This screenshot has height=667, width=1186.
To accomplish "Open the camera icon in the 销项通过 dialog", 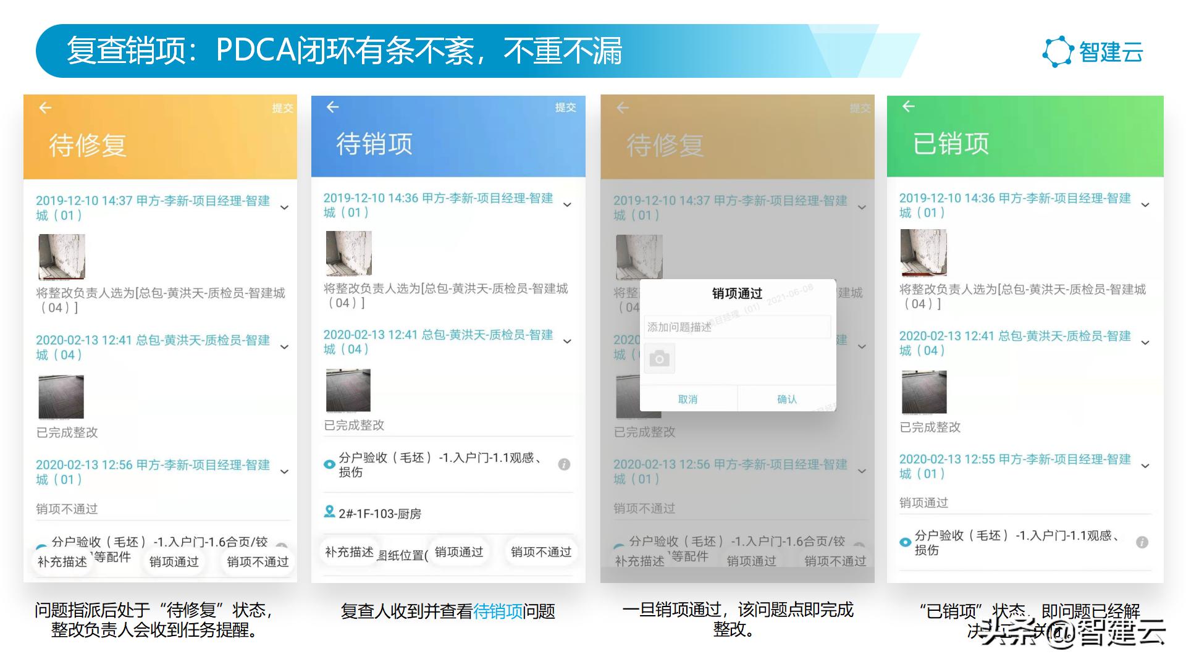I will tap(660, 358).
